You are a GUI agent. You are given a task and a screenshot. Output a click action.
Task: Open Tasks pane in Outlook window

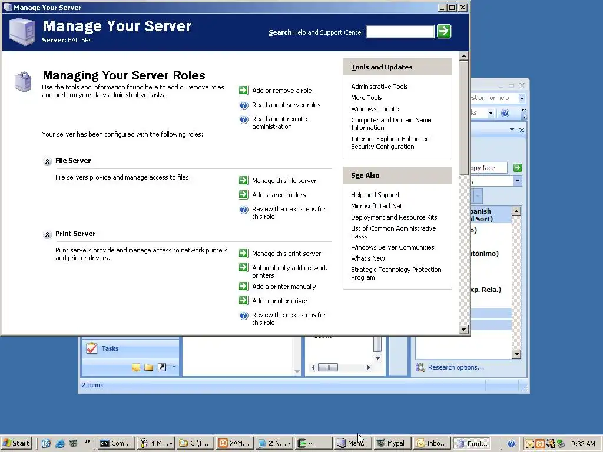tap(130, 348)
